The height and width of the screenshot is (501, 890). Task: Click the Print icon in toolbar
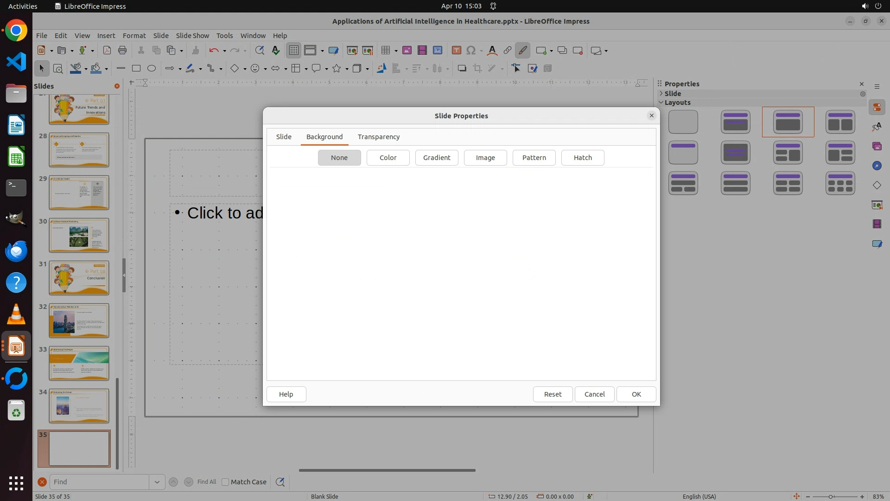pos(122,51)
